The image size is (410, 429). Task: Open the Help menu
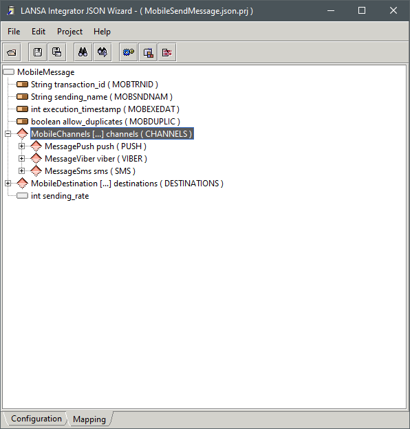pos(102,32)
